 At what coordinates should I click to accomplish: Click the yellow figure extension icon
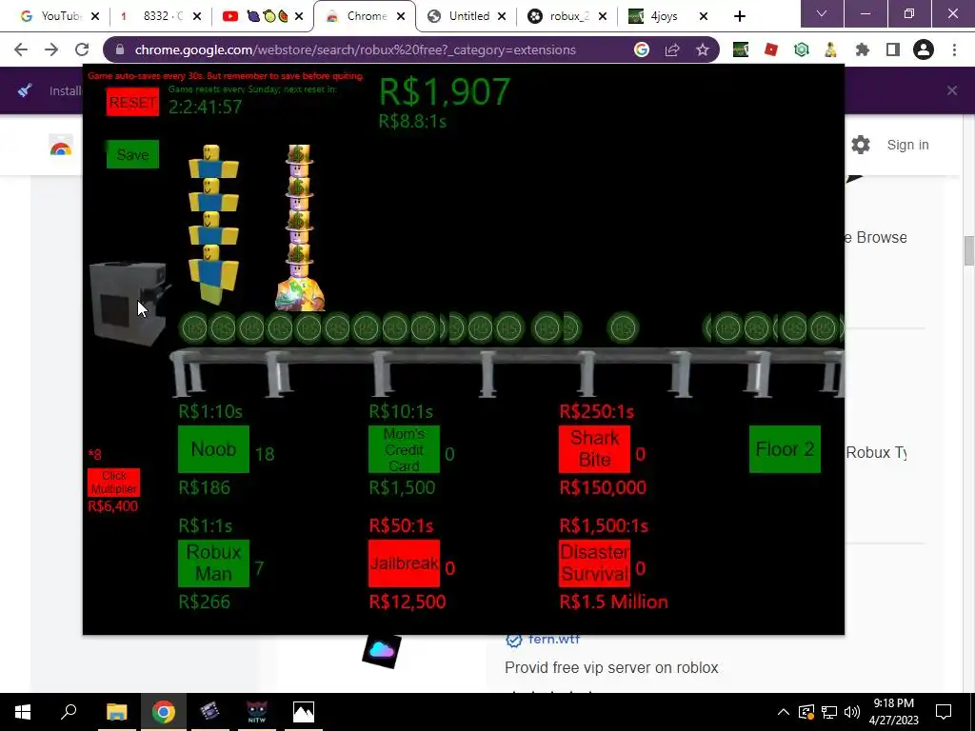(831, 49)
